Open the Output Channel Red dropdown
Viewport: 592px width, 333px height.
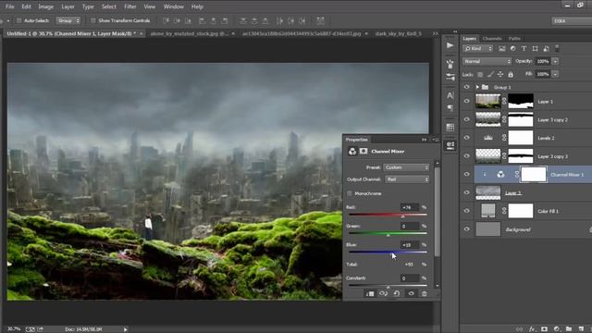[x=407, y=179]
